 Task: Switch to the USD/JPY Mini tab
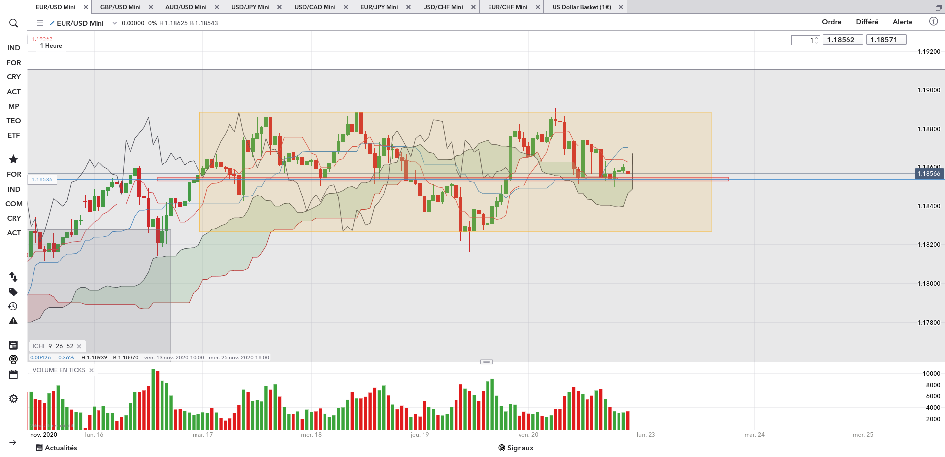point(250,7)
